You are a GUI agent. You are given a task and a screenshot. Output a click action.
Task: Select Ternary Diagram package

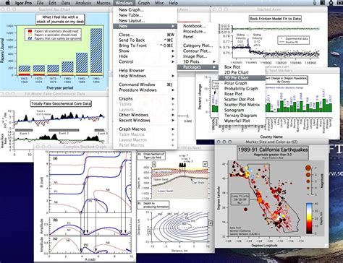242,116
